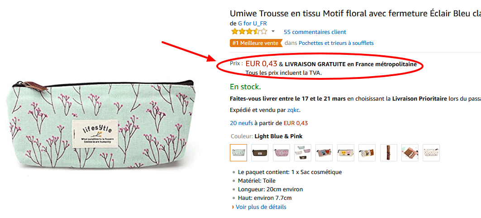Open the 20 neufs offers link
The height and width of the screenshot is (218, 481).
pos(241,123)
